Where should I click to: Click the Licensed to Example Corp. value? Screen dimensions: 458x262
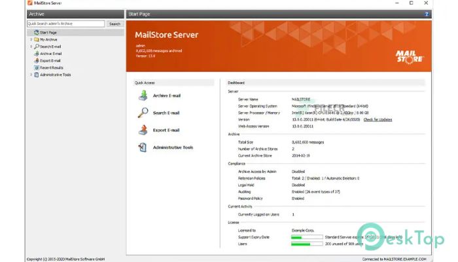pos(302,231)
